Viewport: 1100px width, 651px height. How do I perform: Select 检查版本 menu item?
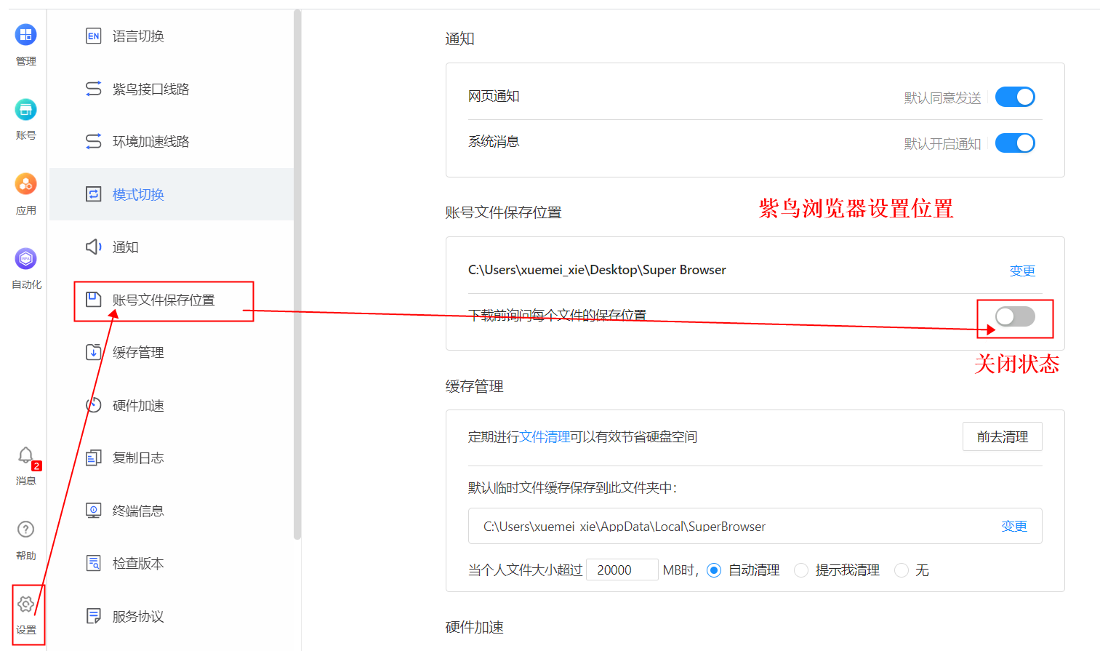click(x=172, y=563)
